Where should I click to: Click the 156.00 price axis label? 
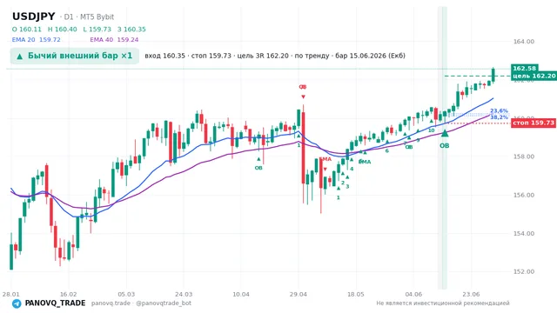[x=524, y=195]
